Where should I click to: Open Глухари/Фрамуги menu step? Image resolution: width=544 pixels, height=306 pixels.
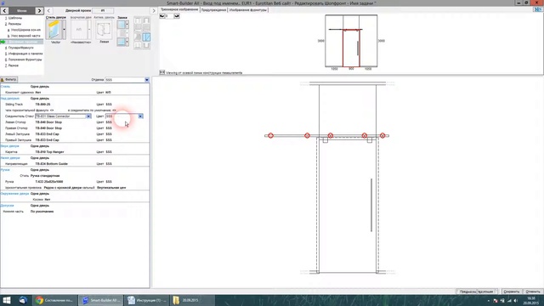click(20, 48)
